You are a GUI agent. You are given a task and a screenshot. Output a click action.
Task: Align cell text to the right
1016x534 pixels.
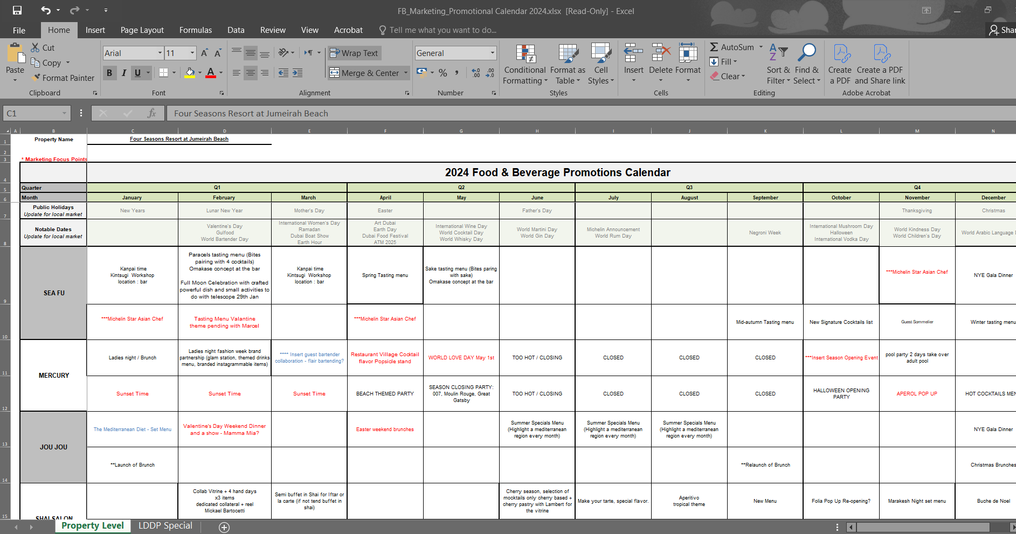[265, 73]
